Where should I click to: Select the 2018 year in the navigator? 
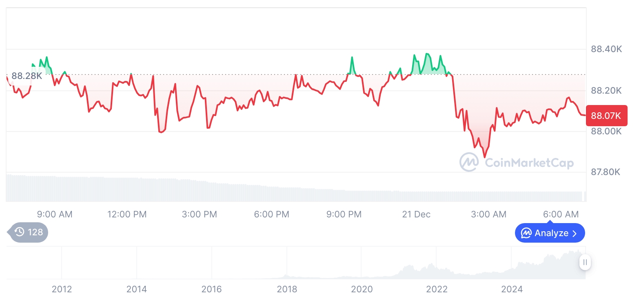(287, 289)
